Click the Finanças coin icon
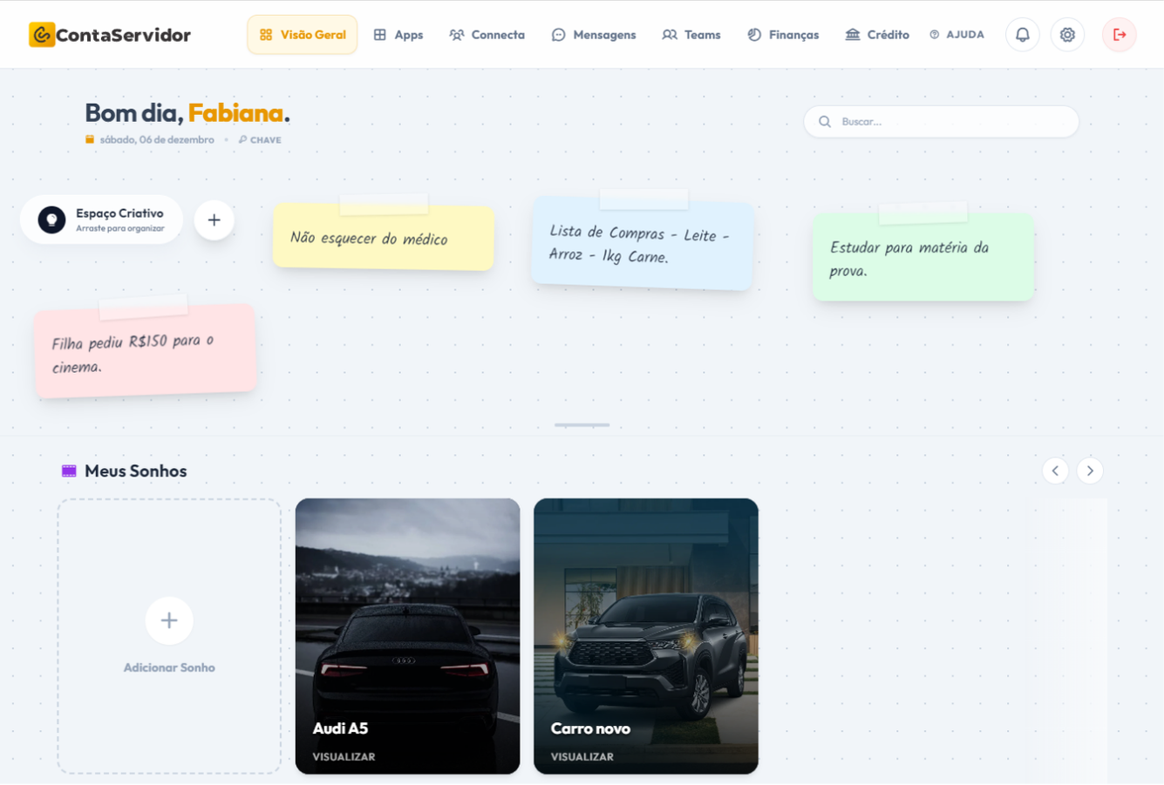Image resolution: width=1164 pixels, height=785 pixels. 752,34
